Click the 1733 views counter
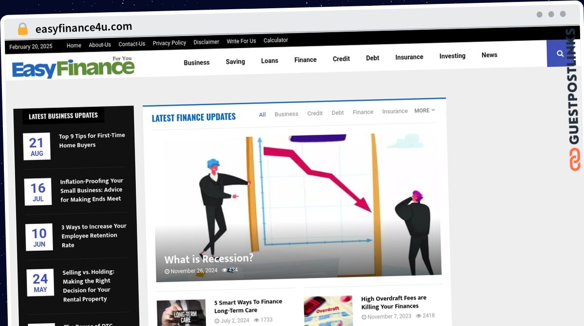Screen dimensions: 584x326 pos(263,320)
